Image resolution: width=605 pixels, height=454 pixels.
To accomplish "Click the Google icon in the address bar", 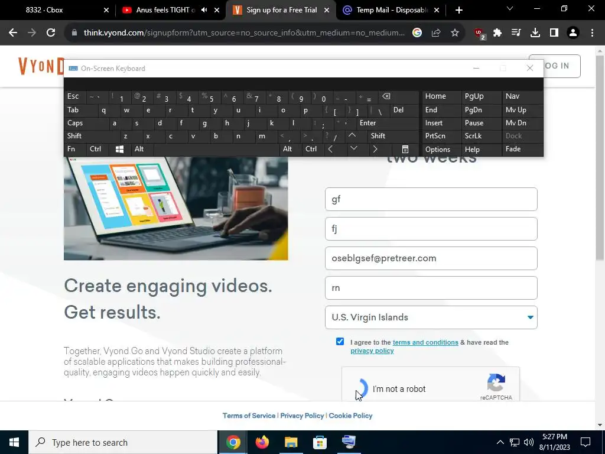I will [x=417, y=33].
